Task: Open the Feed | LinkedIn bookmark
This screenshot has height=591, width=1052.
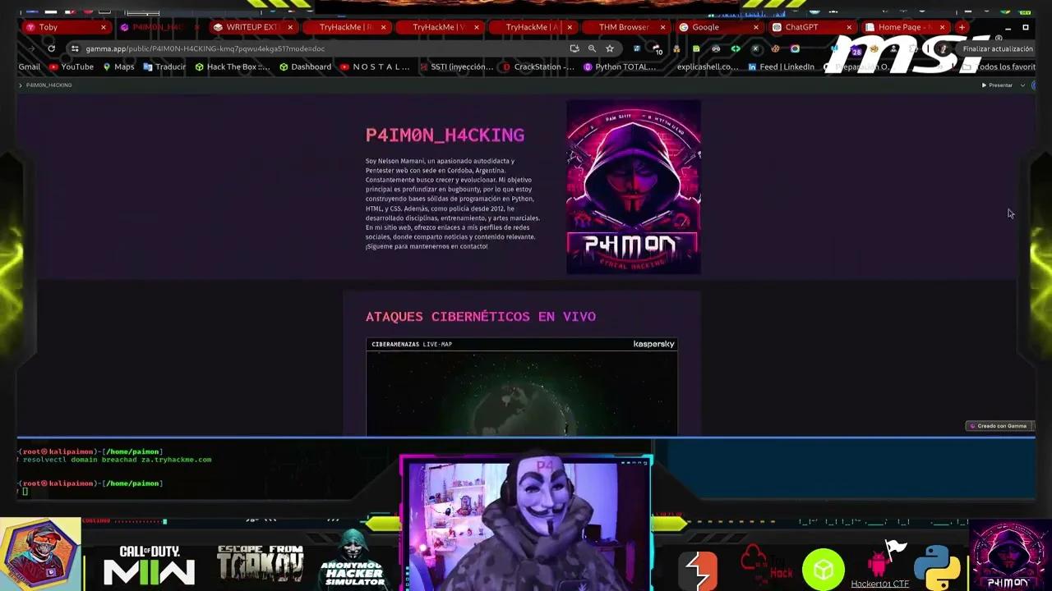Action: (x=781, y=67)
